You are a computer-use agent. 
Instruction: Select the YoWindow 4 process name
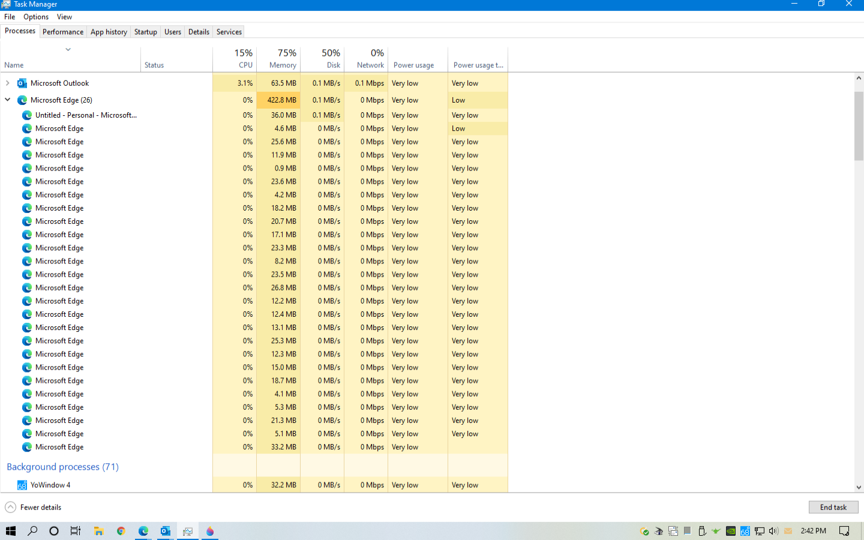(50, 485)
